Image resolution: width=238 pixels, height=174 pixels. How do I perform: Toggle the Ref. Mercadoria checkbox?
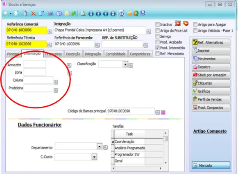pyautogui.click(x=158, y=54)
